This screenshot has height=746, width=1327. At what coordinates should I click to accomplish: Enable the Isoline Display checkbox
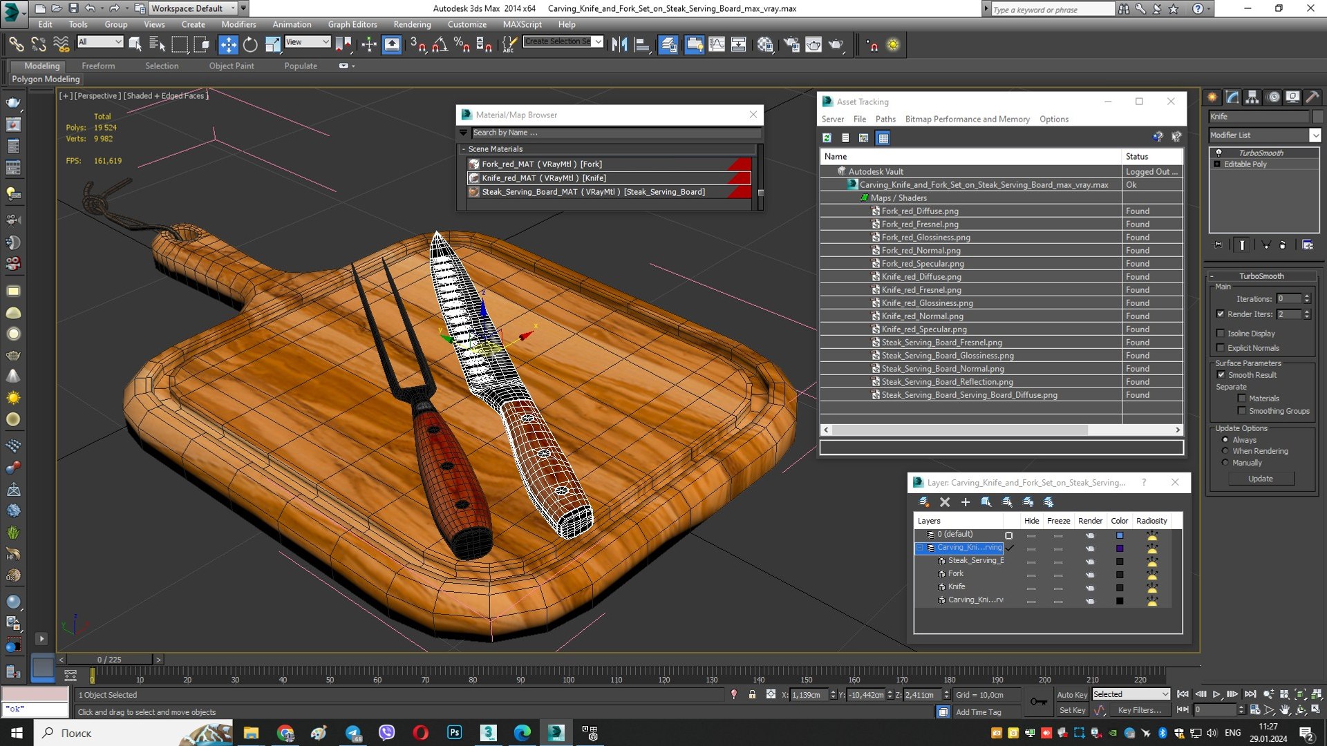[x=1221, y=333]
